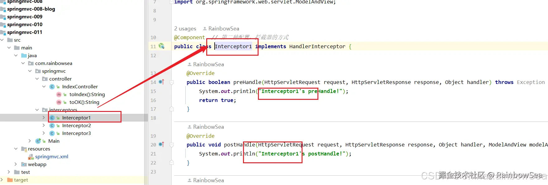
Task: Collapse the springmvc package chevron
Action: pyautogui.click(x=30, y=71)
